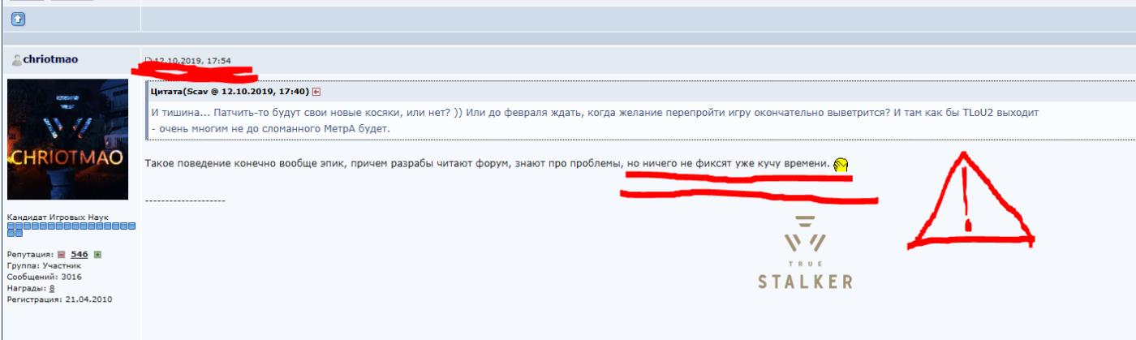Open the CHRIOTMAO avatar image
1136x340 pixels.
(x=67, y=139)
